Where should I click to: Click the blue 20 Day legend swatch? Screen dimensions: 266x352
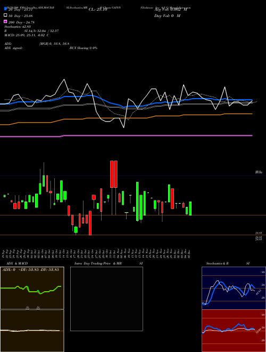[x=5, y=9]
